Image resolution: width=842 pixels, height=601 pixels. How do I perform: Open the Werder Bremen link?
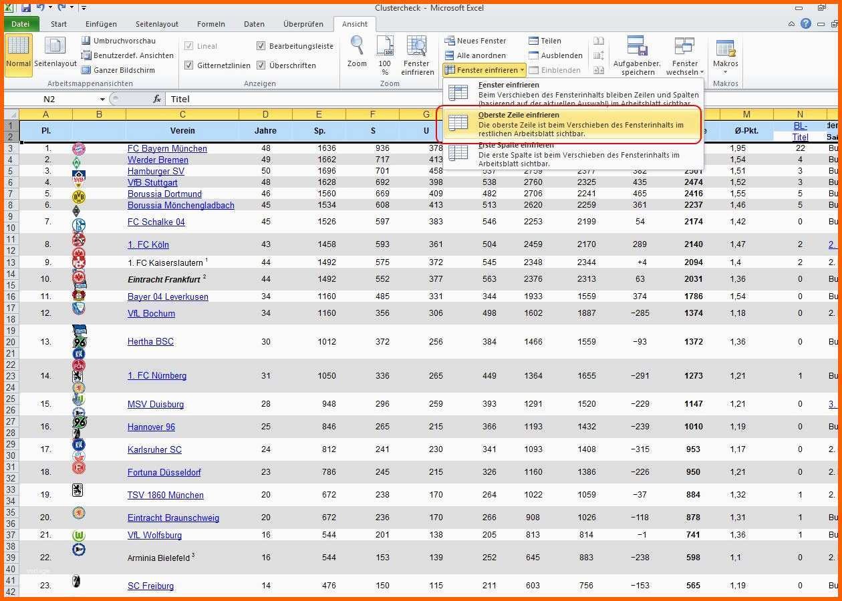(x=158, y=160)
